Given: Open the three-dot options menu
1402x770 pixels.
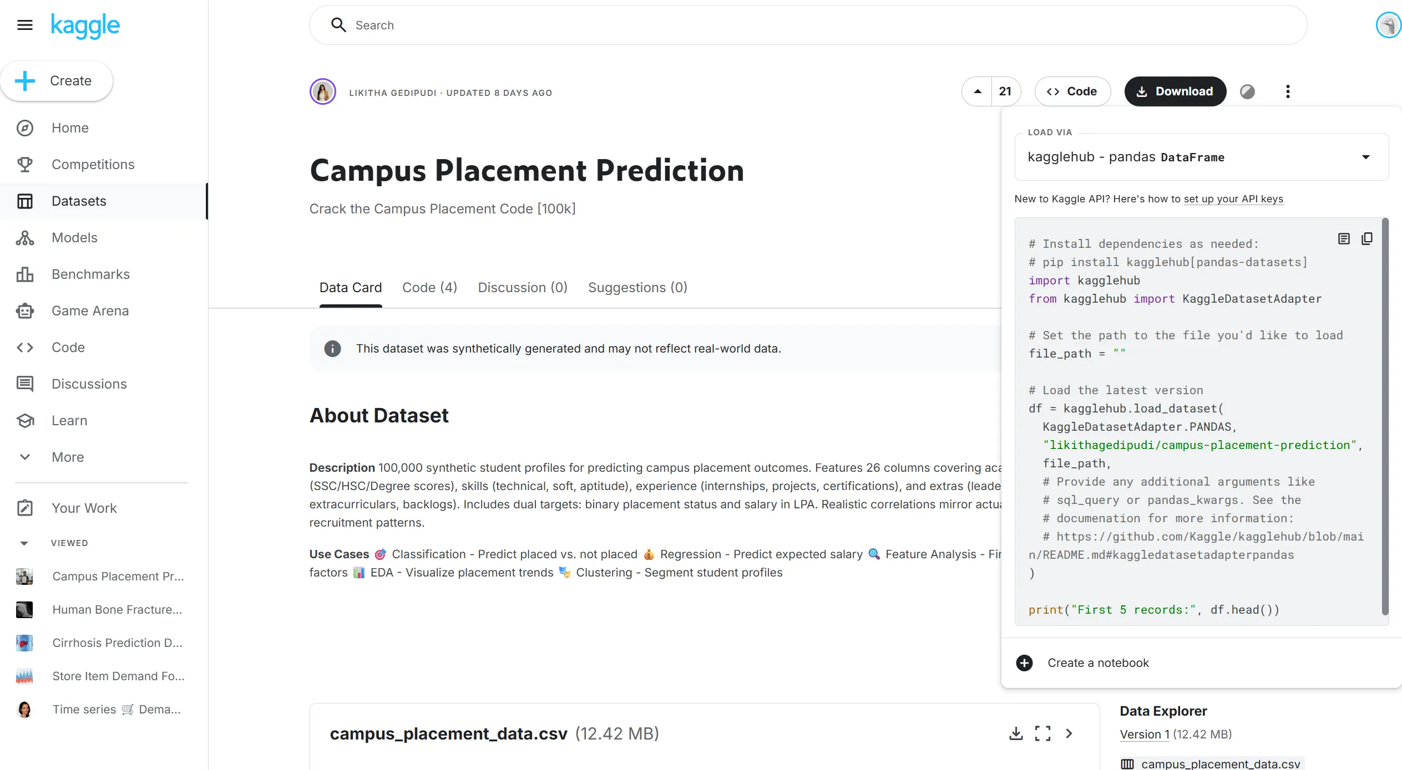Looking at the screenshot, I should (1288, 91).
